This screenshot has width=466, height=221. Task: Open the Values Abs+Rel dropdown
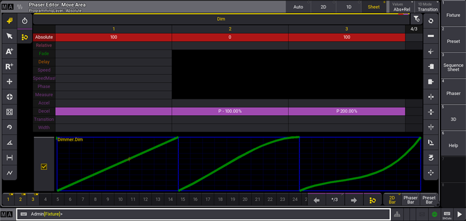[401, 7]
